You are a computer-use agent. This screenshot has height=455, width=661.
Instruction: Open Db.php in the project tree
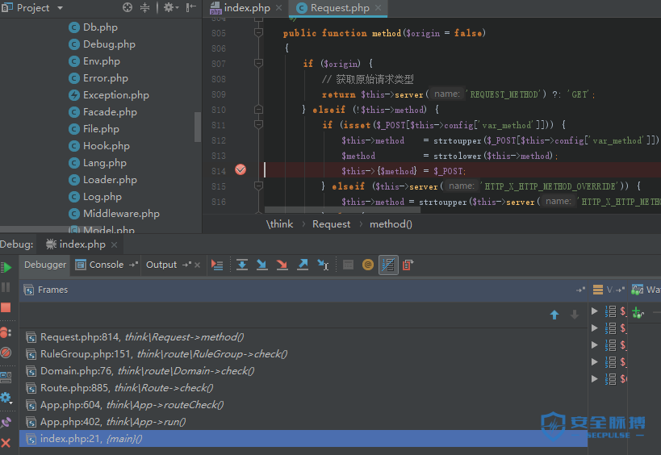pos(100,27)
